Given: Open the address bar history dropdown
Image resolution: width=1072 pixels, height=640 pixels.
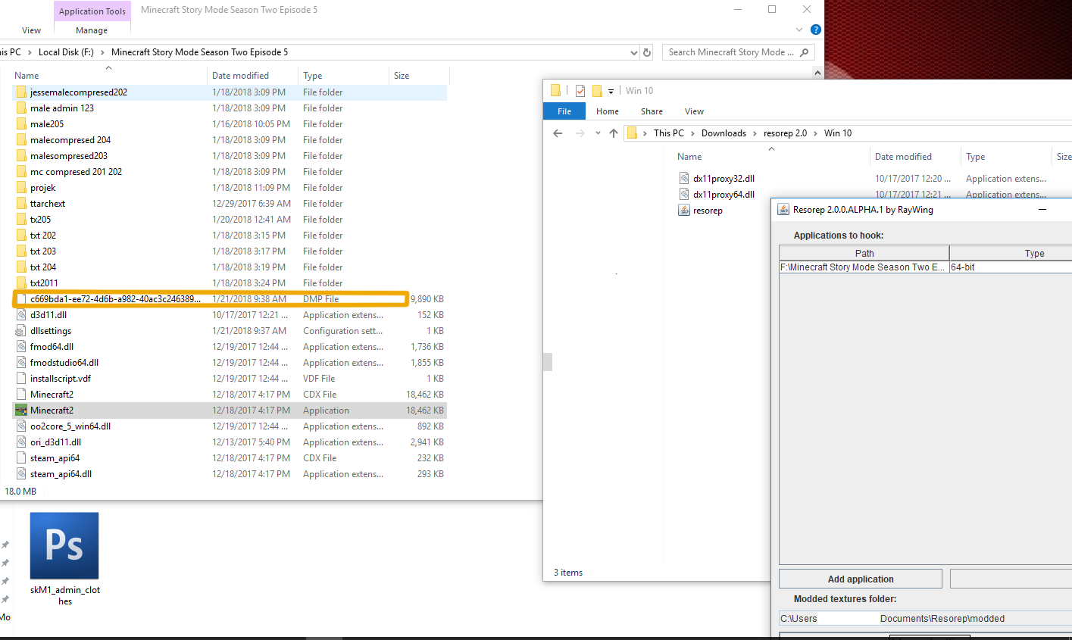Looking at the screenshot, I should coord(634,52).
